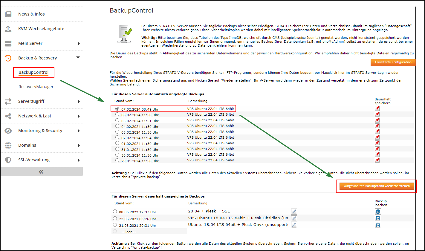Select the 29.01.2024 backup radio button
The height and width of the screenshot is (251, 425).
click(x=117, y=160)
